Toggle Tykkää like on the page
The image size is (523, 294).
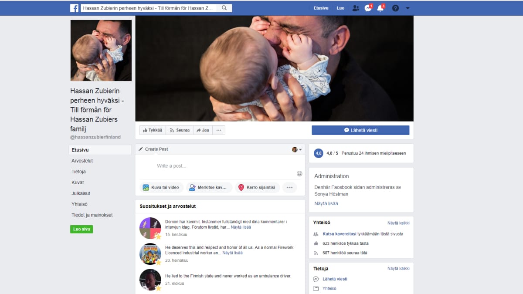click(x=152, y=130)
